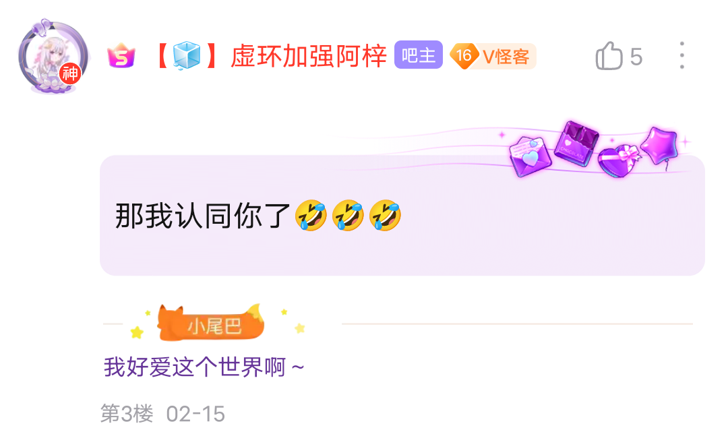Open the commenter's avatar picture
Screen dimensions: 728x434
click(53, 57)
